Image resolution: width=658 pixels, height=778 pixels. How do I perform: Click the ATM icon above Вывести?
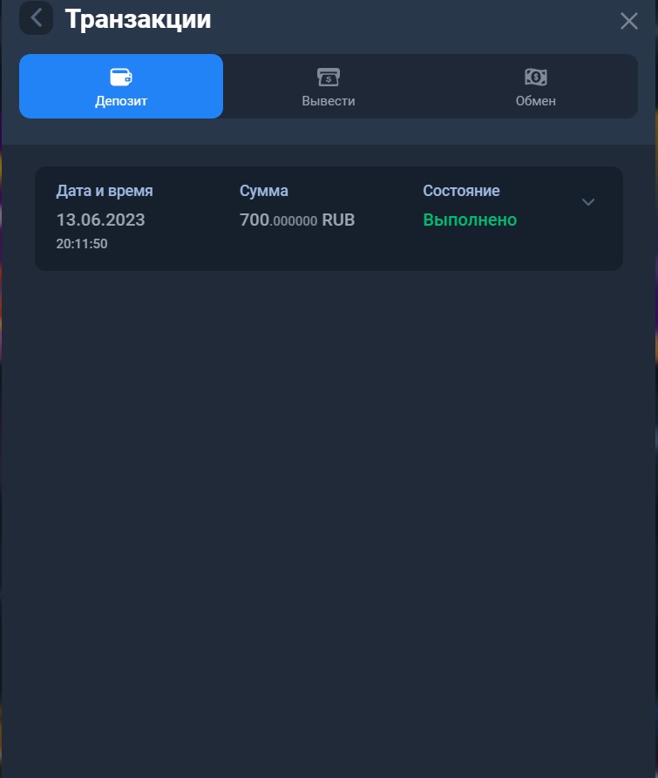[329, 77]
